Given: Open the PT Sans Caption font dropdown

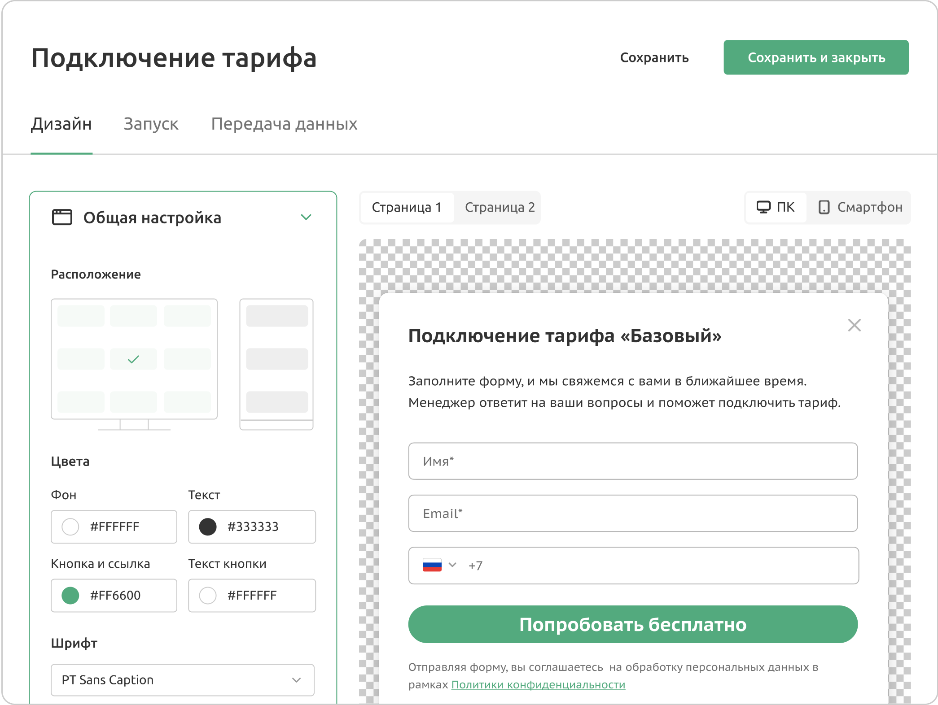Looking at the screenshot, I should tap(183, 680).
